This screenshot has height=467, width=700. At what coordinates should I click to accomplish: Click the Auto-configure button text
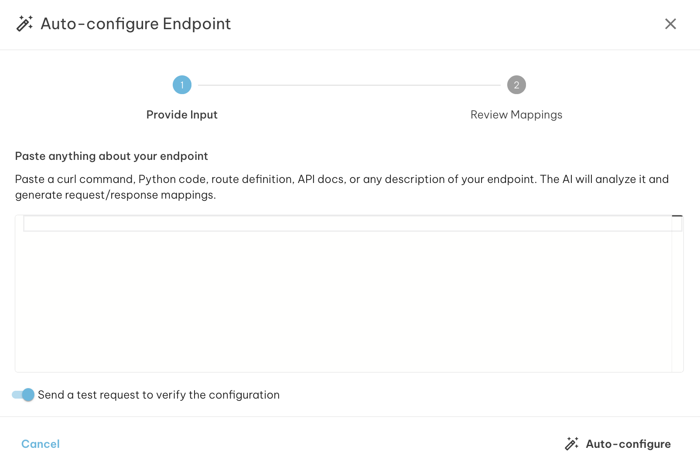628,444
